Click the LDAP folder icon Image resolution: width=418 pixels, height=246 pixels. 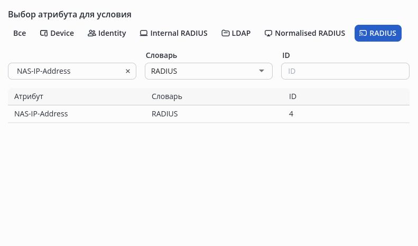225,33
